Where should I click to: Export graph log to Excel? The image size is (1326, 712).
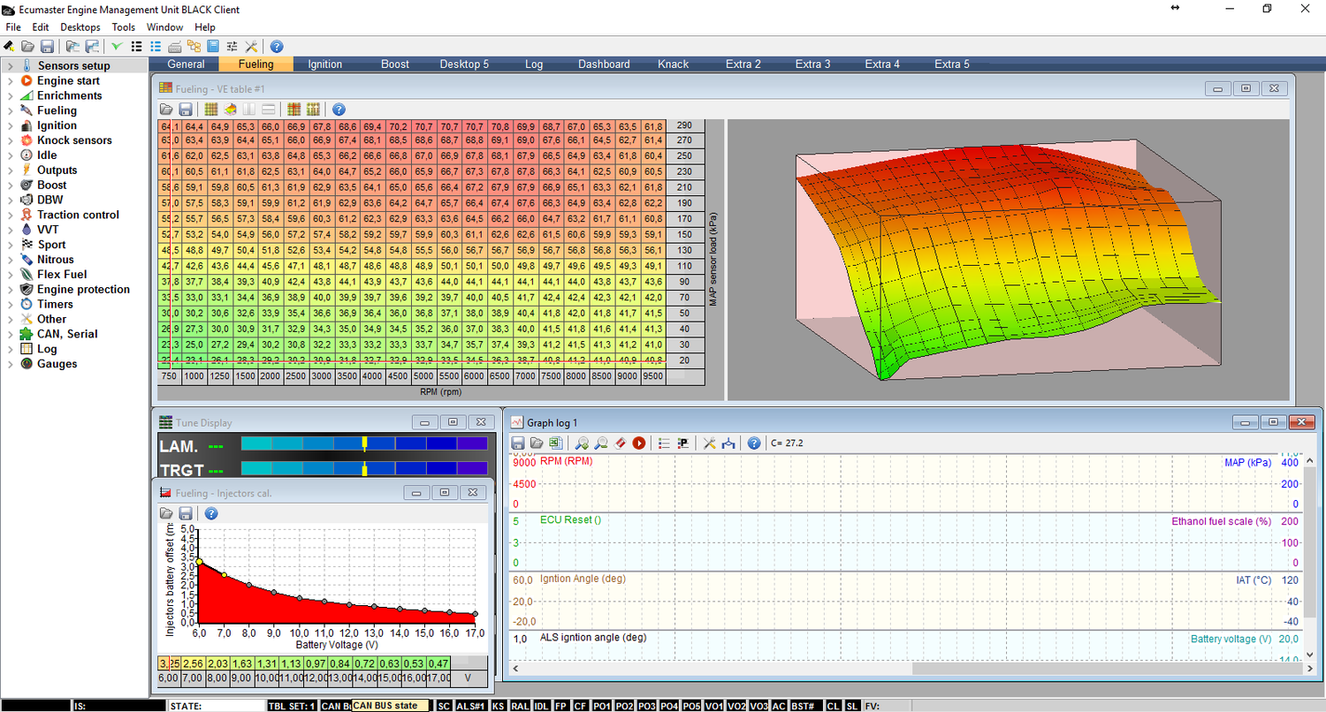[555, 443]
